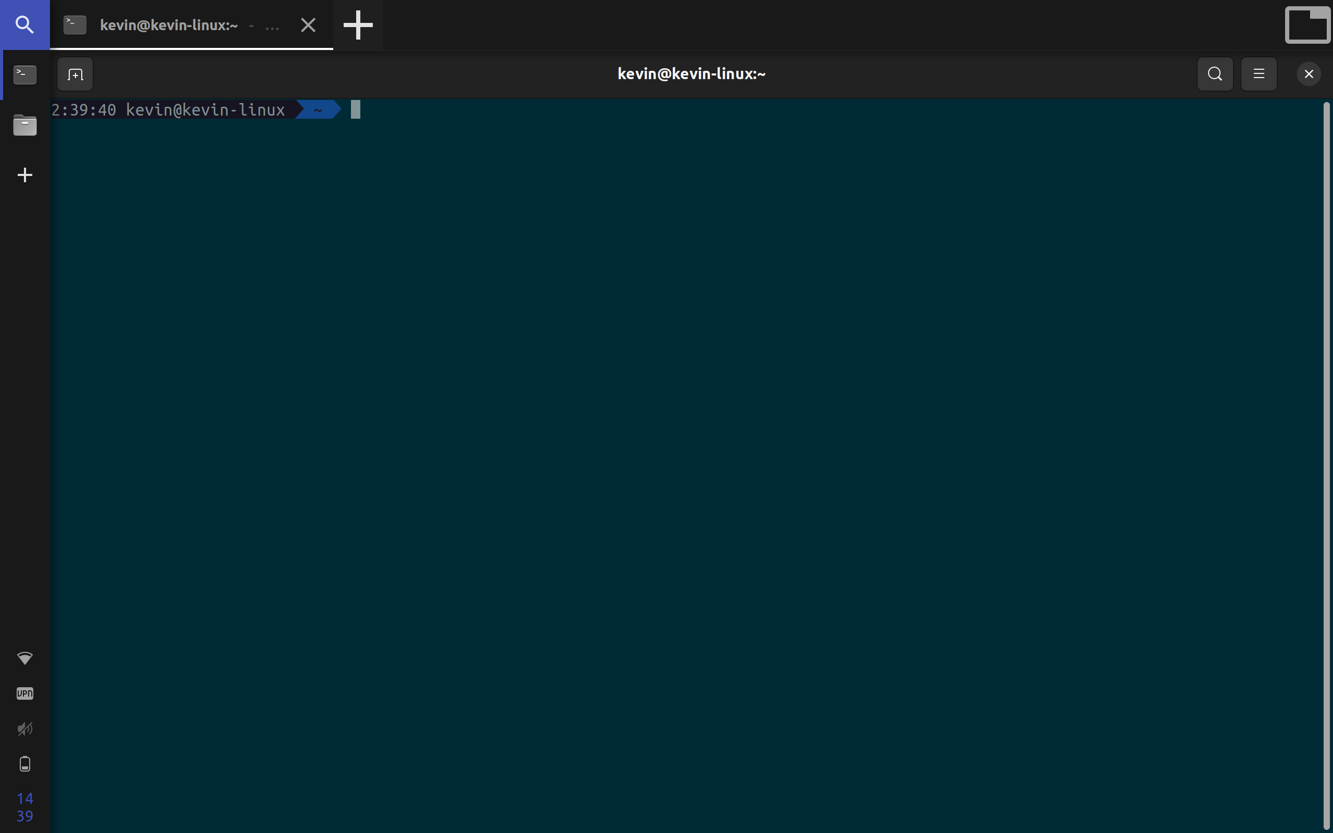Click the window overview icon top right
The image size is (1333, 833).
[1307, 25]
